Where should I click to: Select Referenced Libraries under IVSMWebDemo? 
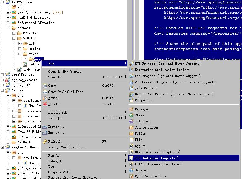pyautogui.click(x=36, y=23)
